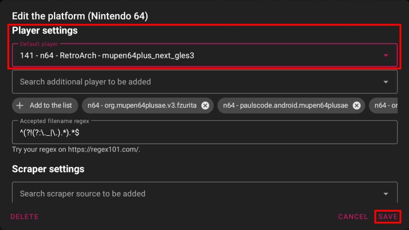This screenshot has height=230, width=409.
Task: Focus the Search scraper source input
Action: point(160,194)
